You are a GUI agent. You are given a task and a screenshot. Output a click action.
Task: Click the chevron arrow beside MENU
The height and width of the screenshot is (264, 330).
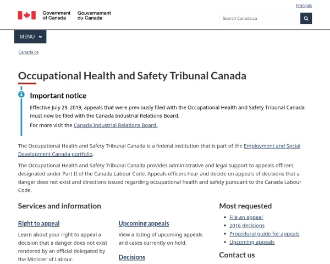click(40, 37)
